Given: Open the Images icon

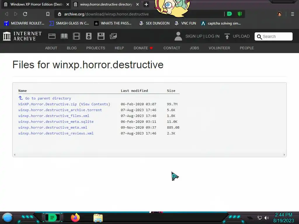Looking at the screenshot, I should pyautogui.click(x=113, y=36).
